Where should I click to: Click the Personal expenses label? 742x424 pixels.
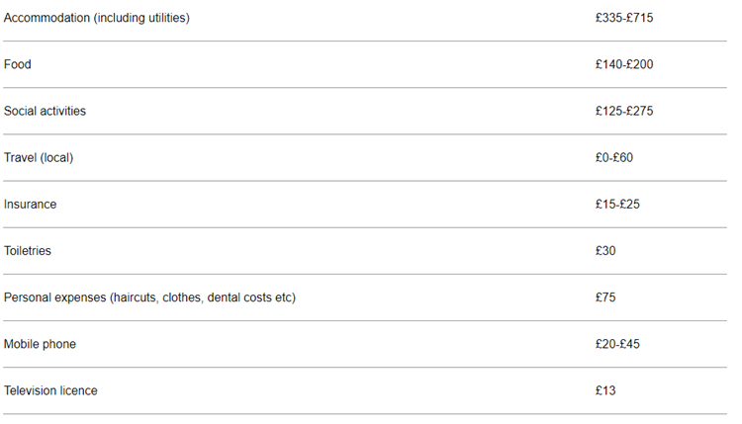coord(149,297)
